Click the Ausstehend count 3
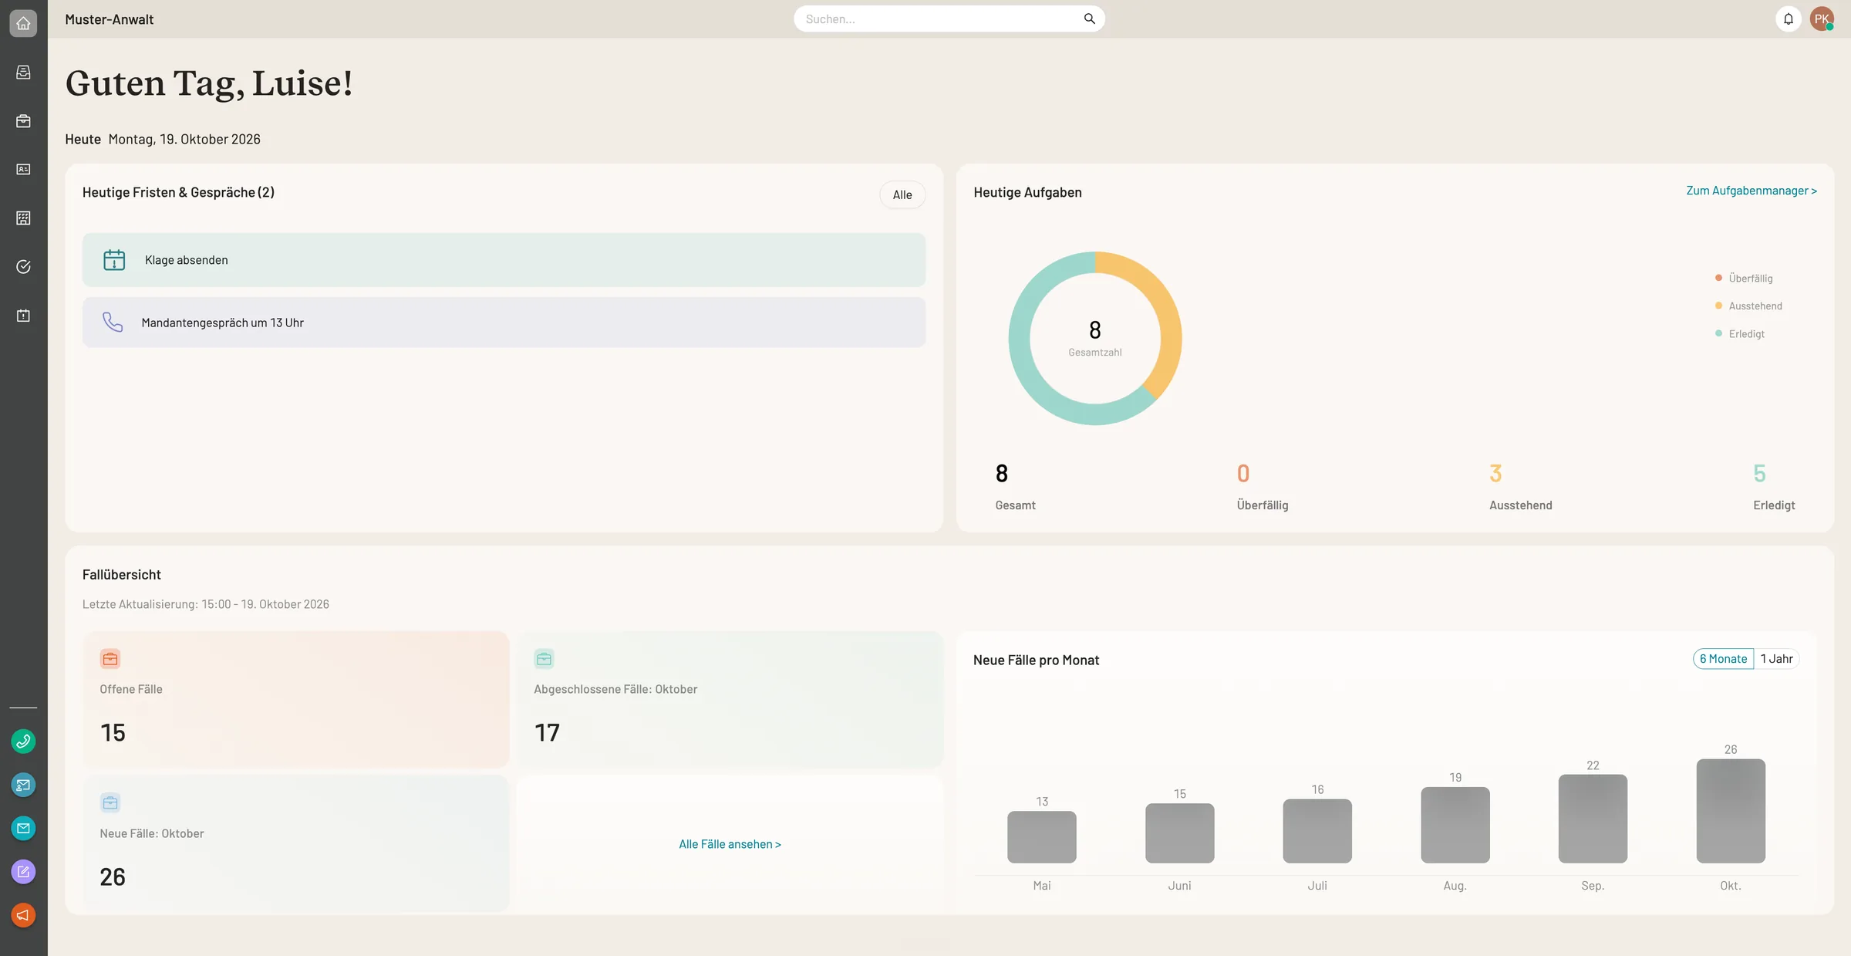The height and width of the screenshot is (956, 1851). pyautogui.click(x=1495, y=473)
